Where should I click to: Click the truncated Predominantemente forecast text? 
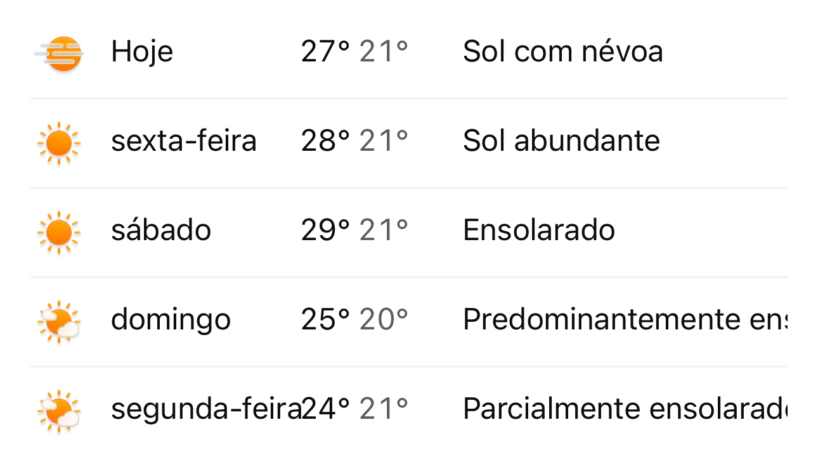click(625, 319)
